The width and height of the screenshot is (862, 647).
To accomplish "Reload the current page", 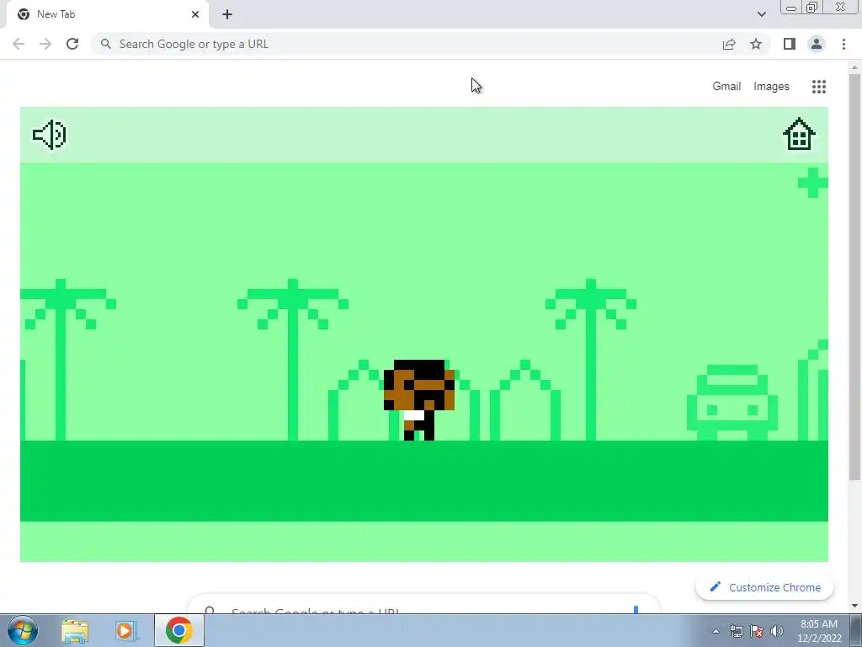I will [x=72, y=44].
